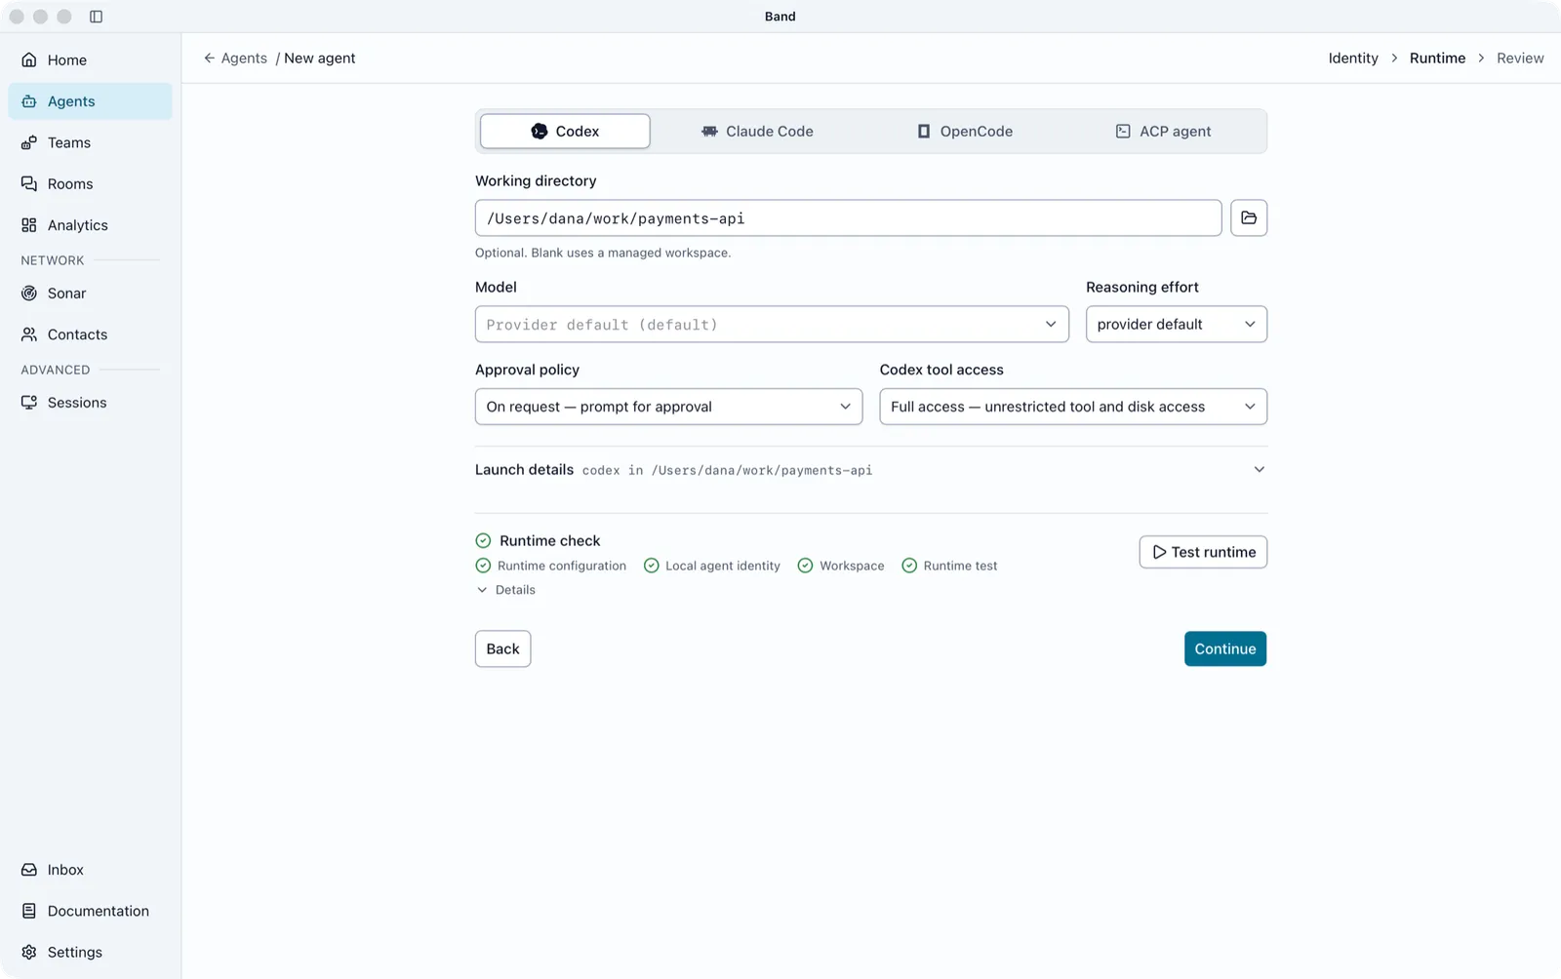Screen dimensions: 1561x979
Task: Click the Inbox tray icon
Action: (x=29, y=870)
